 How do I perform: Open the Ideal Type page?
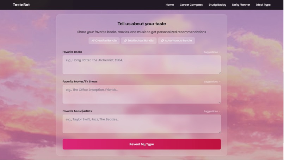[x=263, y=5]
